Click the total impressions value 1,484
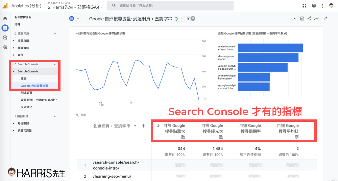 coord(218,149)
